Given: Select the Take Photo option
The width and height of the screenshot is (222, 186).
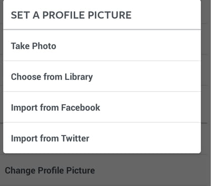Looking at the screenshot, I should coord(102,45).
